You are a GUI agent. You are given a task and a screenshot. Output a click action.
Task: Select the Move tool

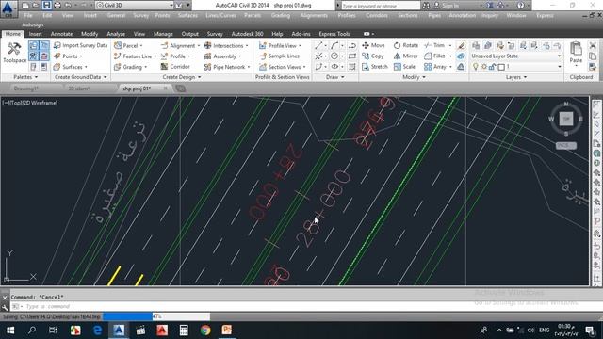click(x=373, y=45)
